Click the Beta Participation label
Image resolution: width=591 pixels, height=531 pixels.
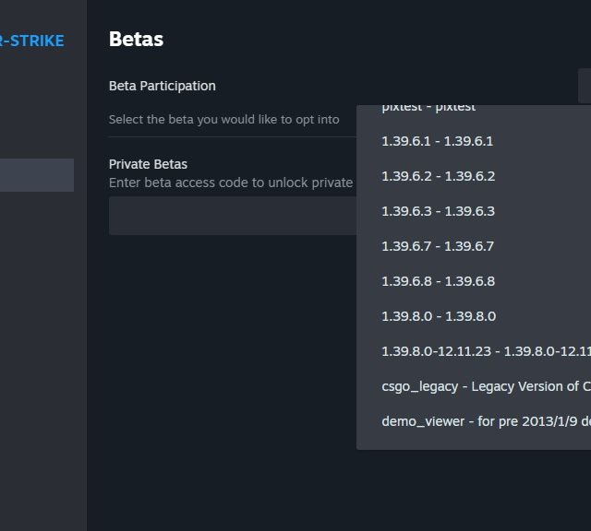[162, 86]
